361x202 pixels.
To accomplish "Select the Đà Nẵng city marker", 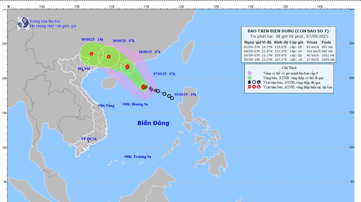I will pyautogui.click(x=99, y=106).
